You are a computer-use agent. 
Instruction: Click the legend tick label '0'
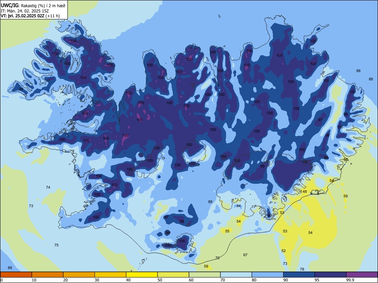(x=2, y=280)
